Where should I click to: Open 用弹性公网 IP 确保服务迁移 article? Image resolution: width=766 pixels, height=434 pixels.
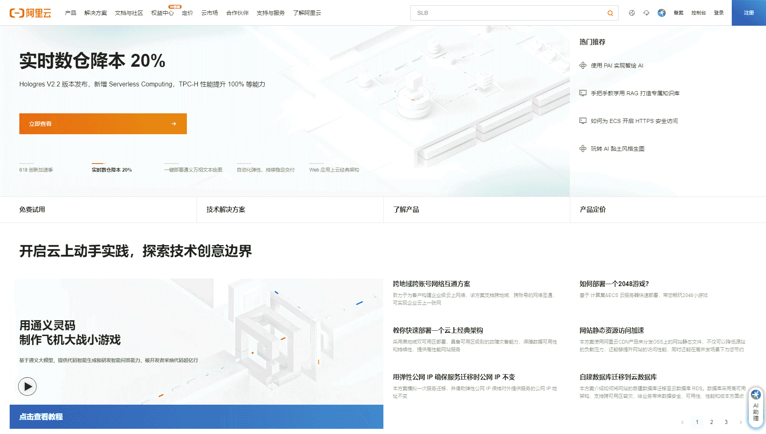pyautogui.click(x=454, y=377)
